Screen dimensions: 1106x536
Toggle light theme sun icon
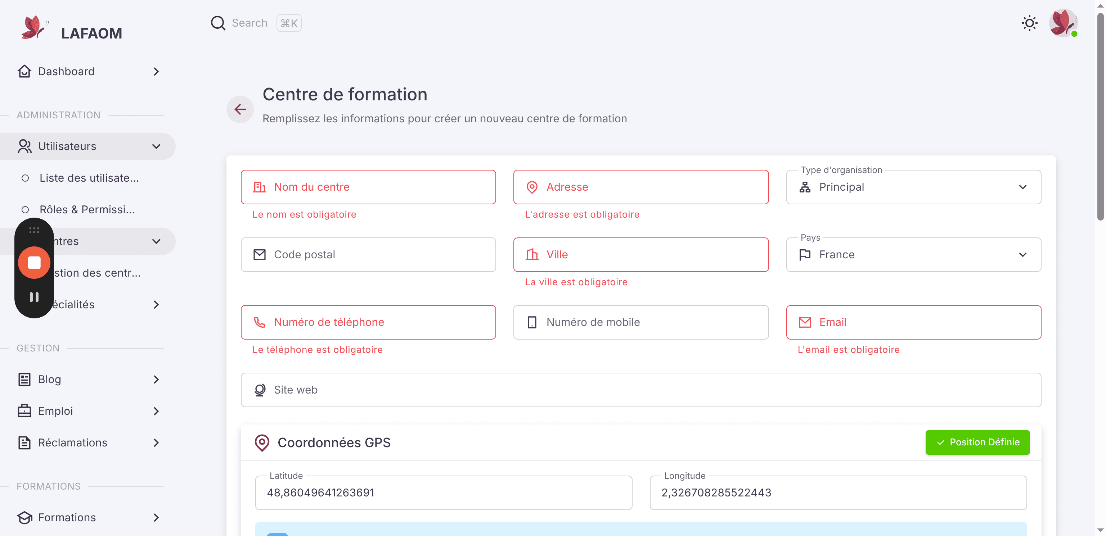pyautogui.click(x=1030, y=23)
